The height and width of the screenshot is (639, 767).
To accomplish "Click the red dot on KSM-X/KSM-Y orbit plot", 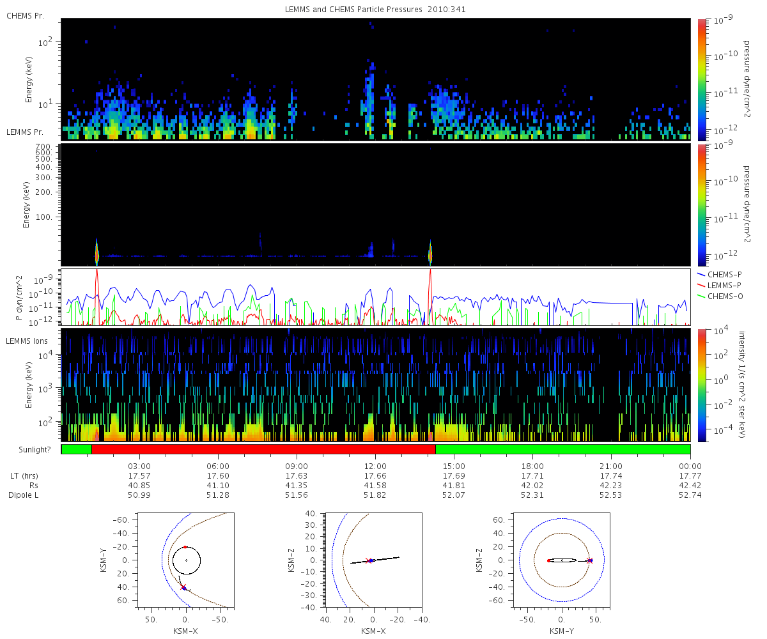I will [x=185, y=547].
